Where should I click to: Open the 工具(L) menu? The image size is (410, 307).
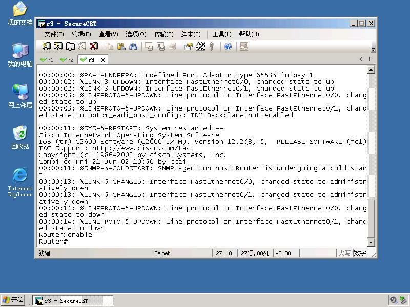[222, 34]
